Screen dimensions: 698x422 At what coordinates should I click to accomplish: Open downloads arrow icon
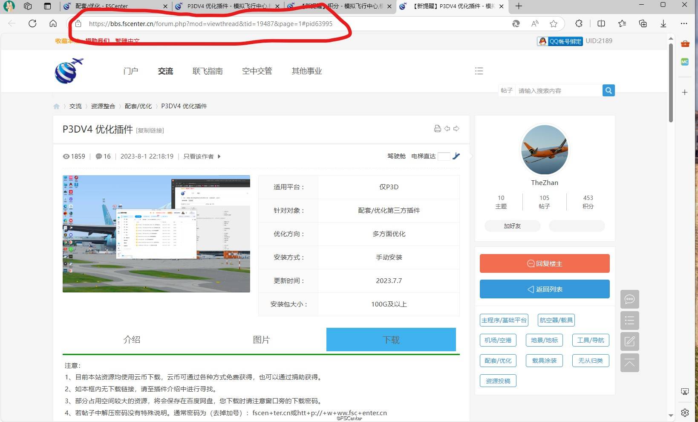point(663,23)
